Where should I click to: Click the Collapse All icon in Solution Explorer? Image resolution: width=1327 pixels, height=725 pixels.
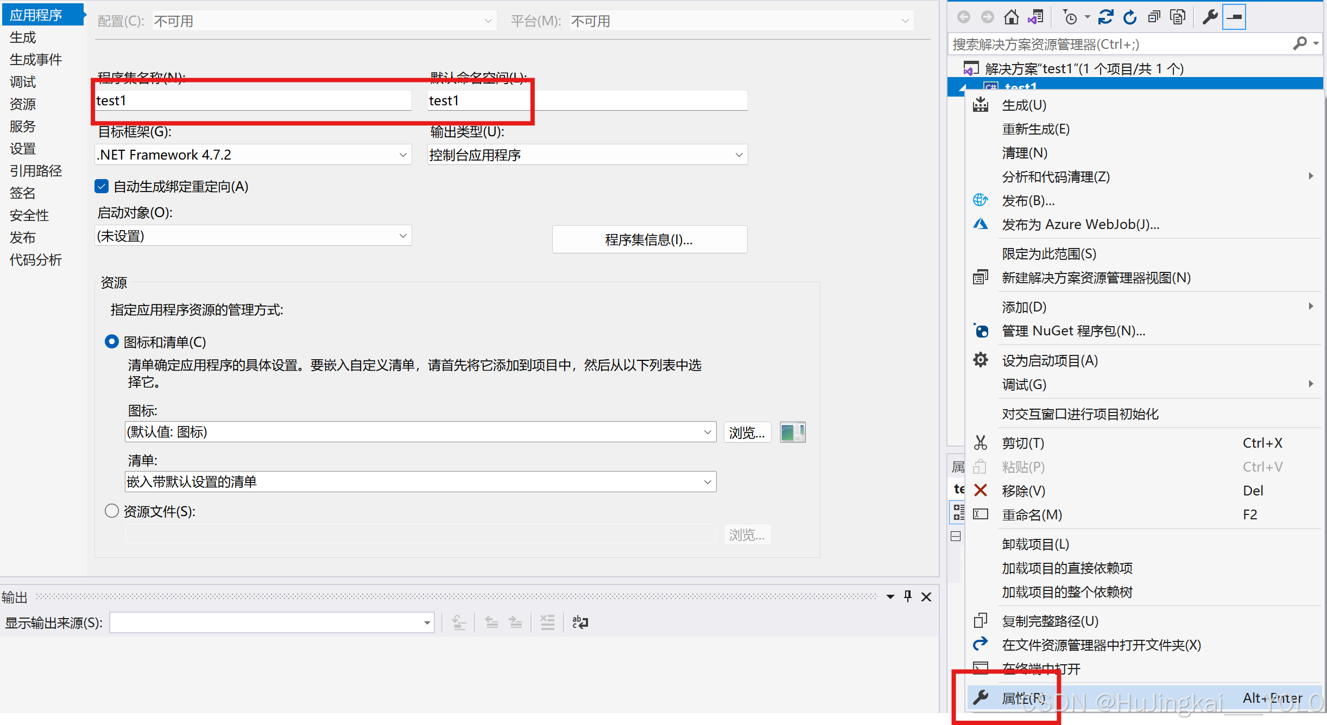[1154, 17]
